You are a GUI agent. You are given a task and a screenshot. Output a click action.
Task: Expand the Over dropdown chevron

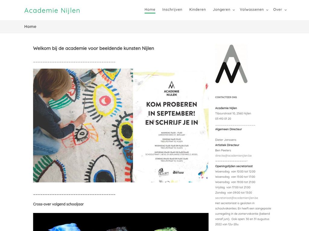pos(285,10)
